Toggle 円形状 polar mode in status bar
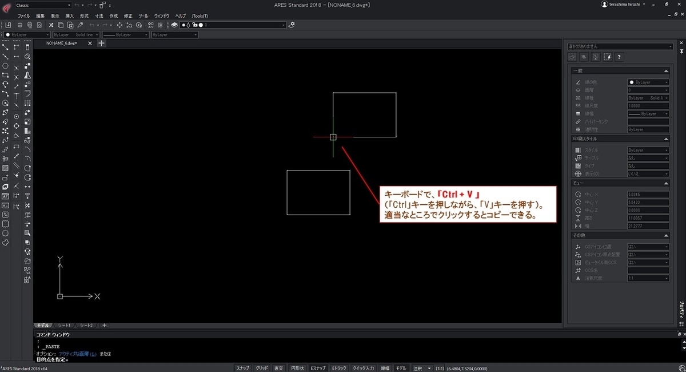Image resolution: width=686 pixels, height=372 pixels. pyautogui.click(x=297, y=369)
